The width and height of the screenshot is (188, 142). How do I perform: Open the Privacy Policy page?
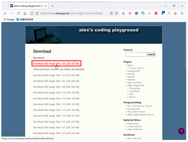(x=136, y=68)
